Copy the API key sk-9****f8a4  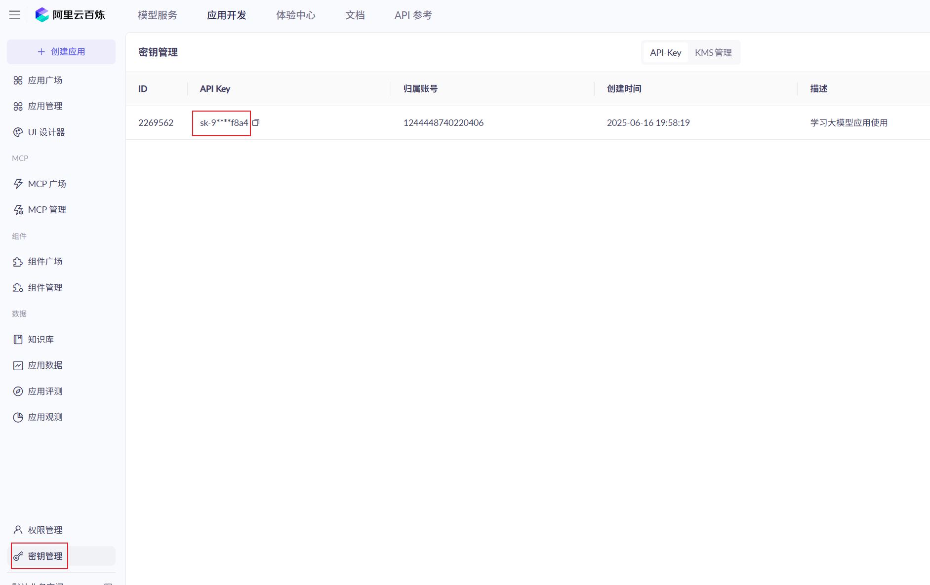[x=256, y=122]
